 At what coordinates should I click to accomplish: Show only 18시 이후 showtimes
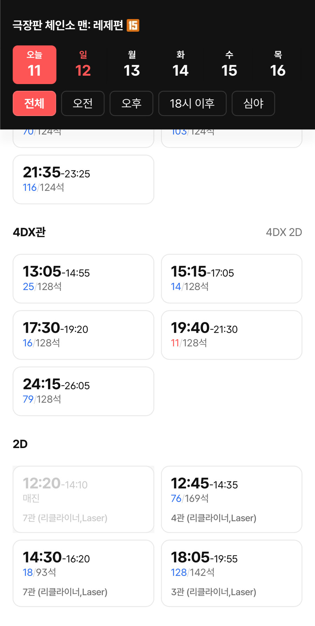point(192,103)
